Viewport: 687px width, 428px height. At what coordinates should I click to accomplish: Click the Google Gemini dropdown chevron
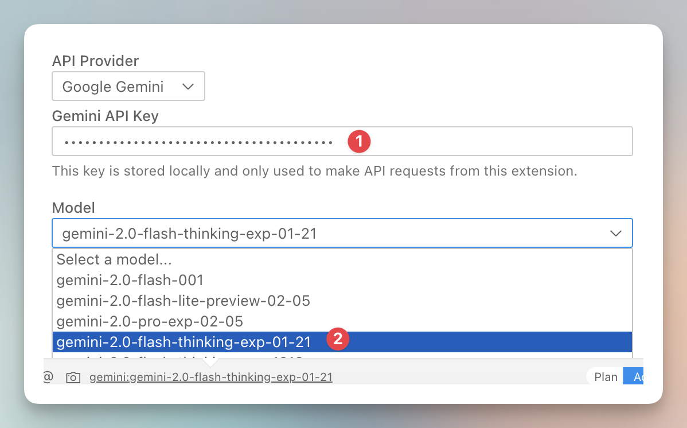coord(188,87)
